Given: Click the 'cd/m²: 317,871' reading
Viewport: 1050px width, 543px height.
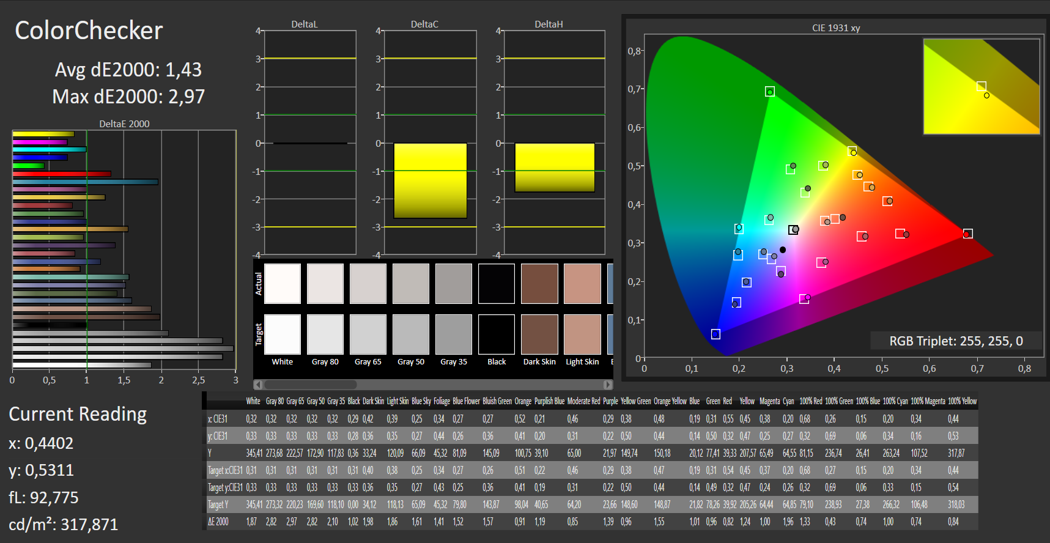Looking at the screenshot, I should tap(63, 524).
